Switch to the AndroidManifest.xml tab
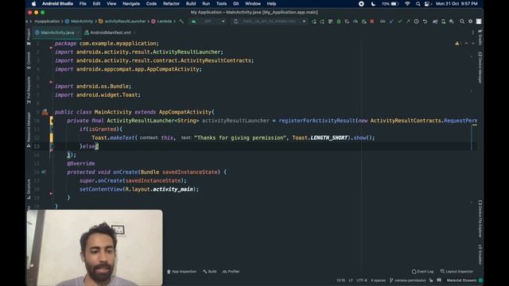Viewport: 509px width, 286px height. click(x=110, y=33)
